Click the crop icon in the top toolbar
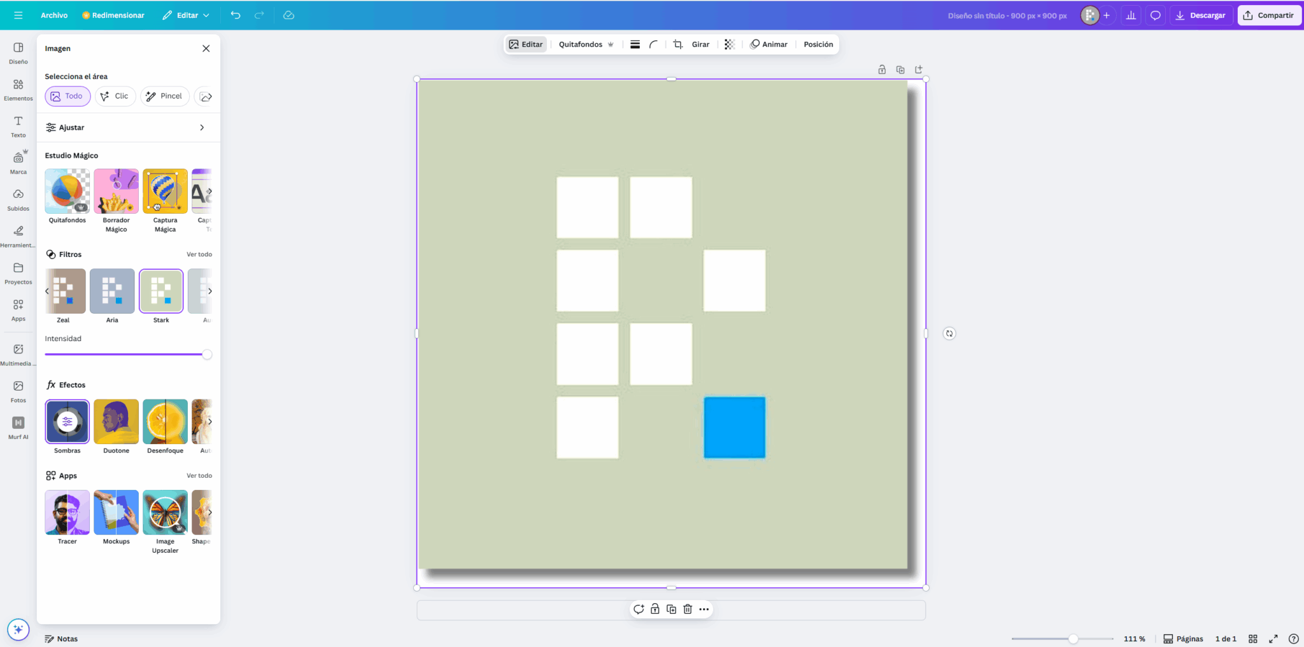Screen dimensions: 1304x647 point(677,44)
